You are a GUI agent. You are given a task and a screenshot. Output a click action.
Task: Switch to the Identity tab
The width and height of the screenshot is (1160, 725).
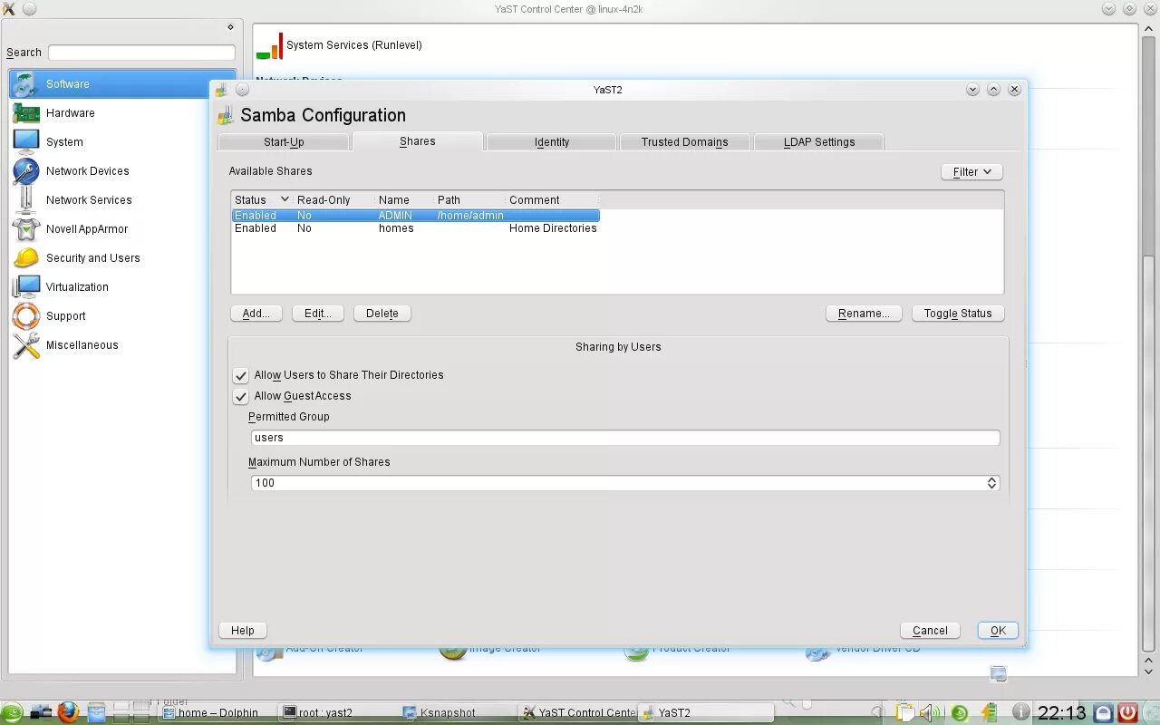point(552,142)
